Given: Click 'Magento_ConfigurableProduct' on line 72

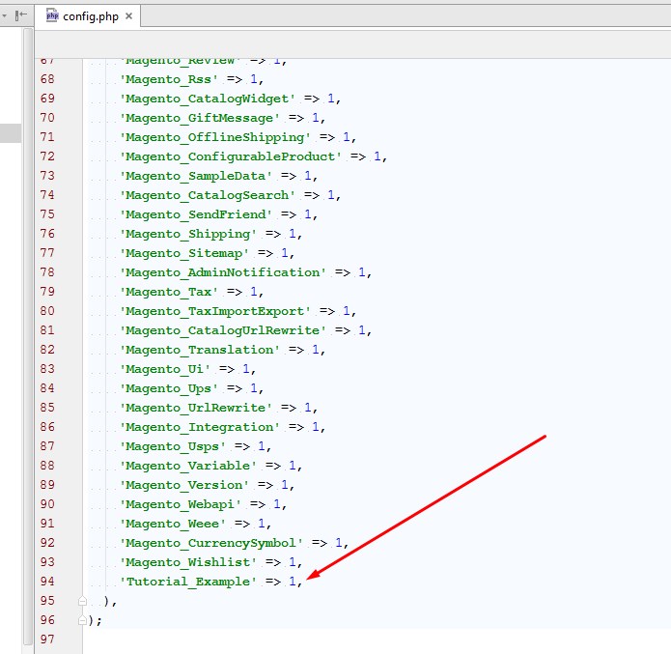Looking at the screenshot, I should [231, 156].
